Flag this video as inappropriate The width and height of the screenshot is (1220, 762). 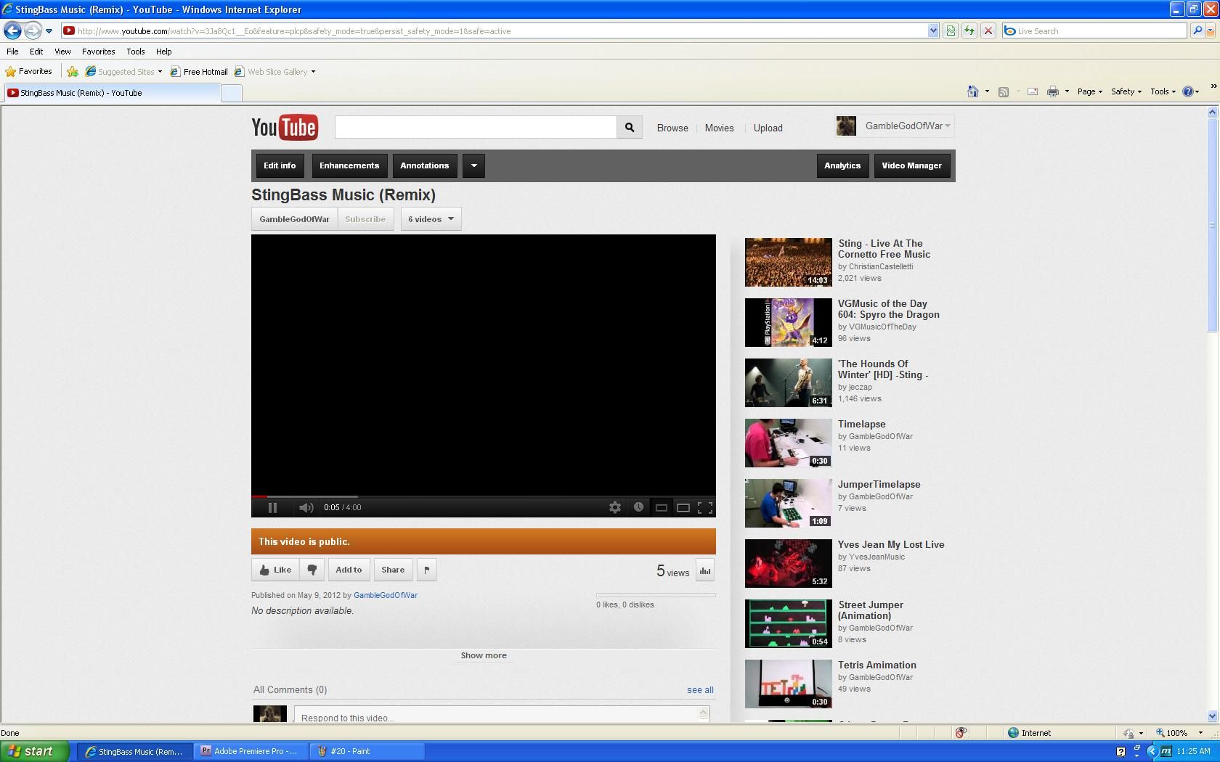pyautogui.click(x=427, y=570)
